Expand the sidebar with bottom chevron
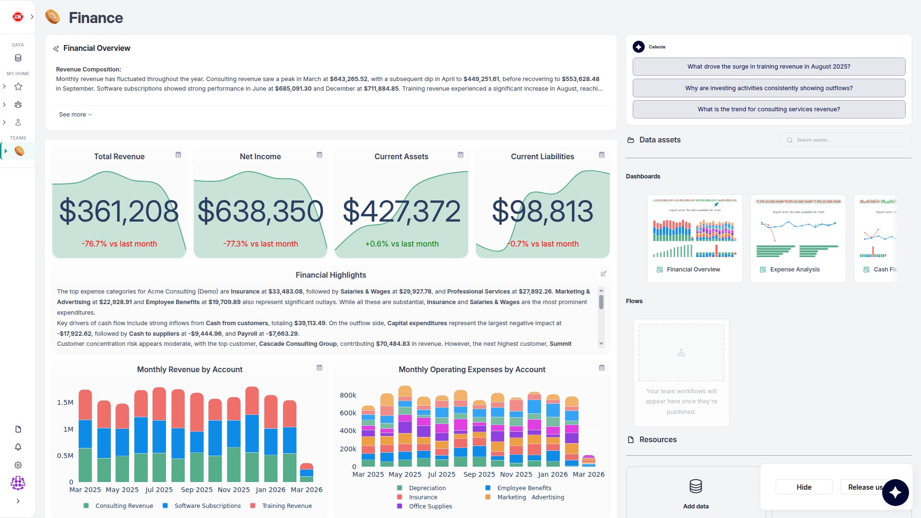921x518 pixels. [18, 501]
